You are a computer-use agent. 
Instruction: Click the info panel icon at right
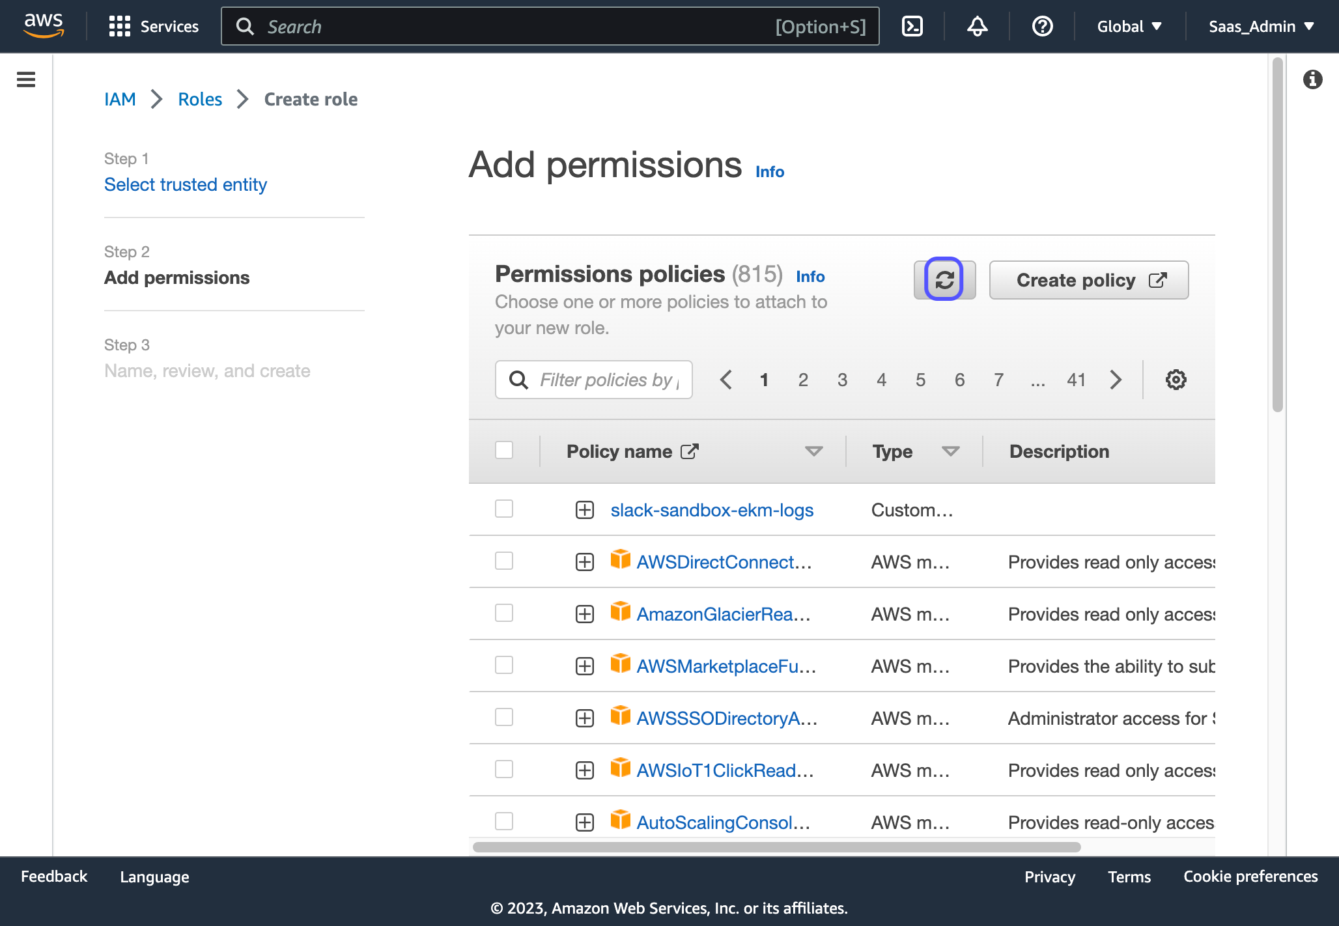click(1312, 79)
